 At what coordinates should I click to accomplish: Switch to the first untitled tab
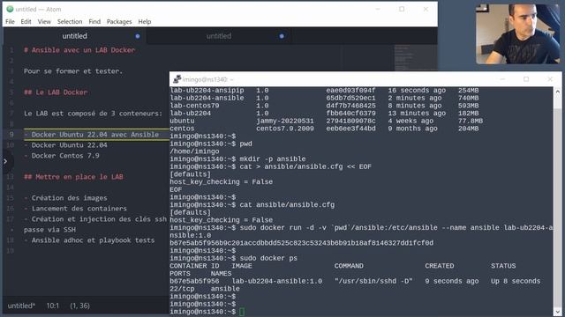(74, 36)
